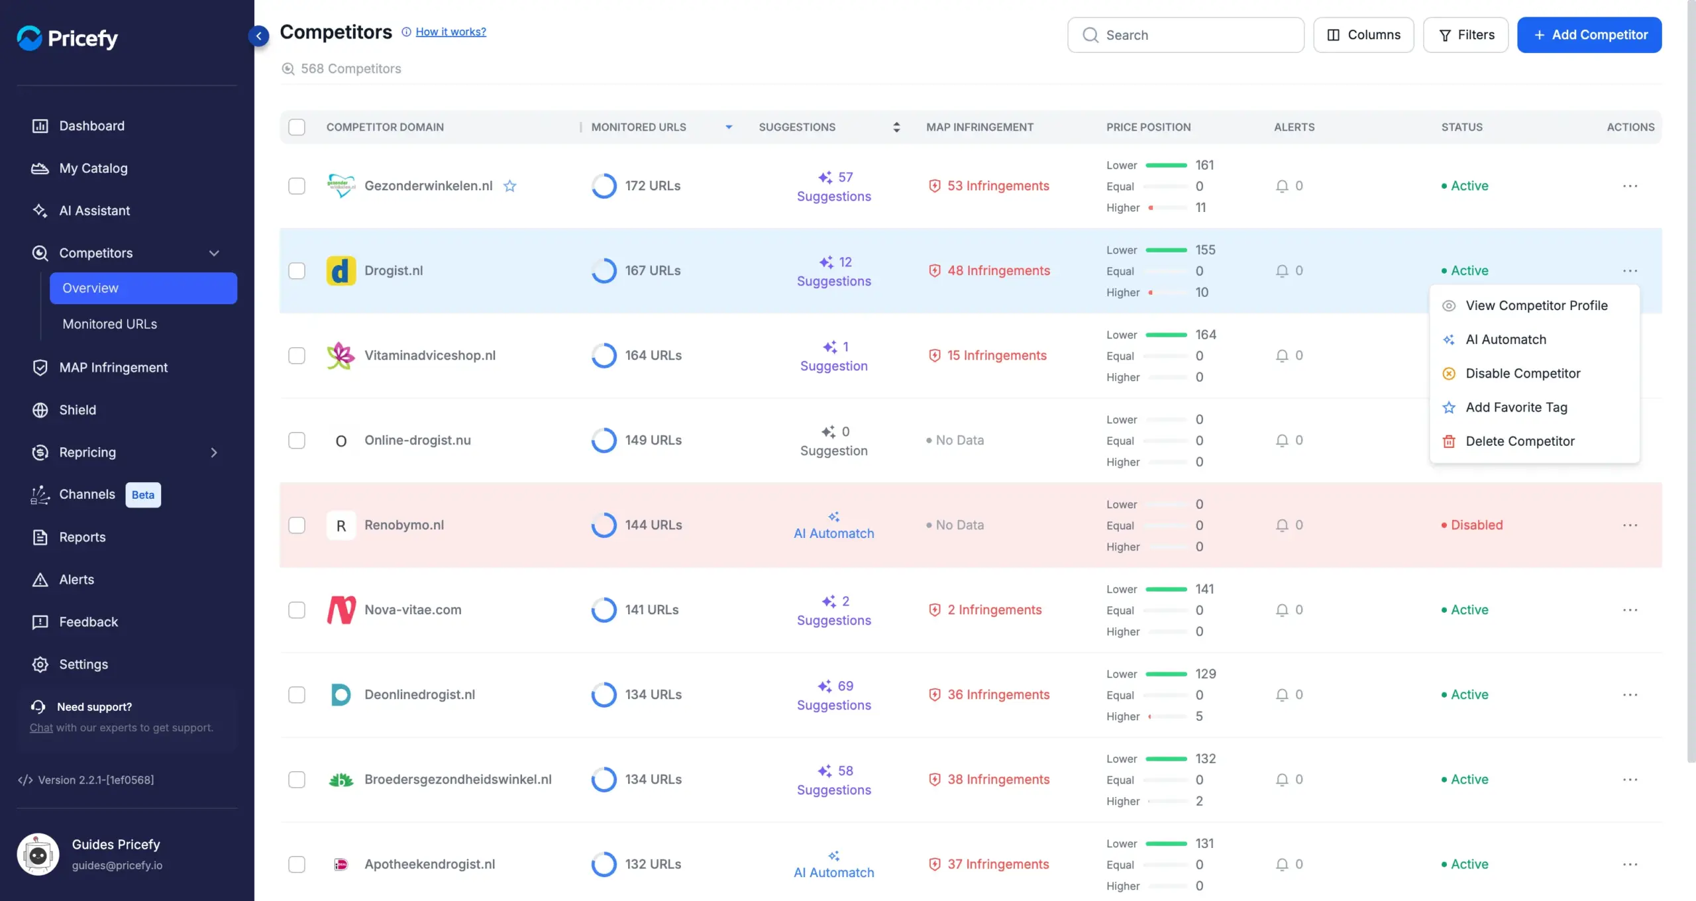Open actions menu for Broedersgezondheidswinkel.nl

tap(1630, 780)
